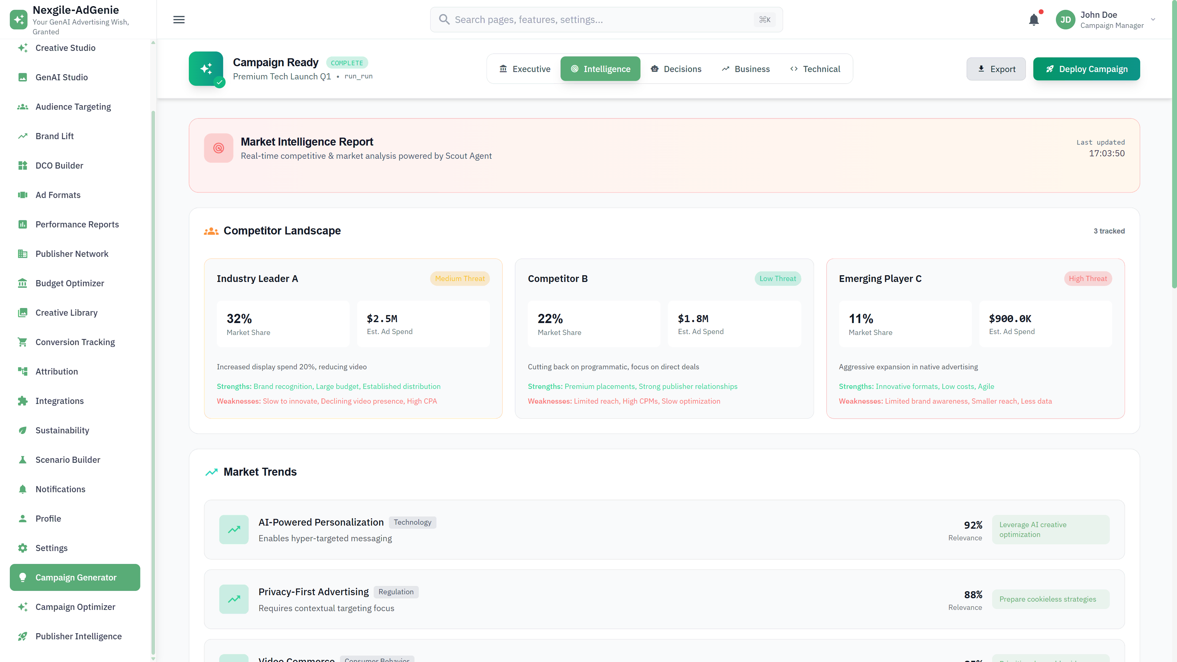Click the Conversion Tracking cart icon

22,342
